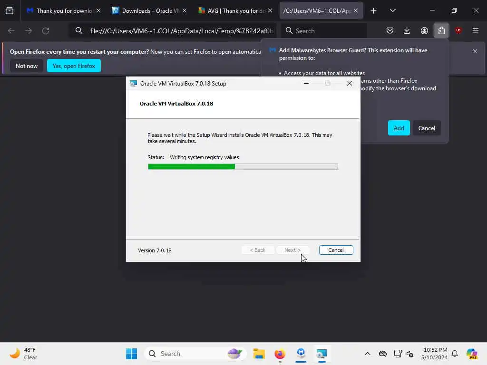
Task: Switch to the Malwarebytes 'Thank you for download' tab
Action: point(64,10)
